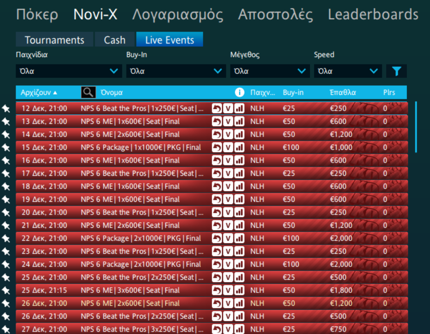Toggle favorite pin for 24 Δεκ tournament
430x334 pixels.
pos(6,264)
